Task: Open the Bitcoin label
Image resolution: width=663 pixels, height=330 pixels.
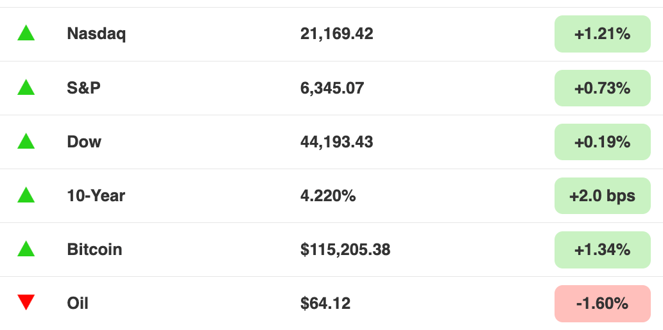Action: (95, 249)
